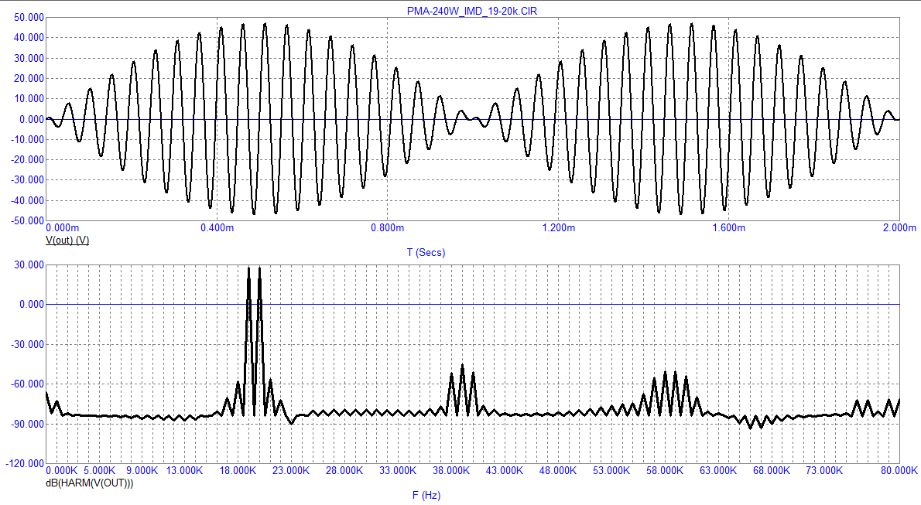
Task: Click the 18.000K frequency tick label
Action: point(238,471)
